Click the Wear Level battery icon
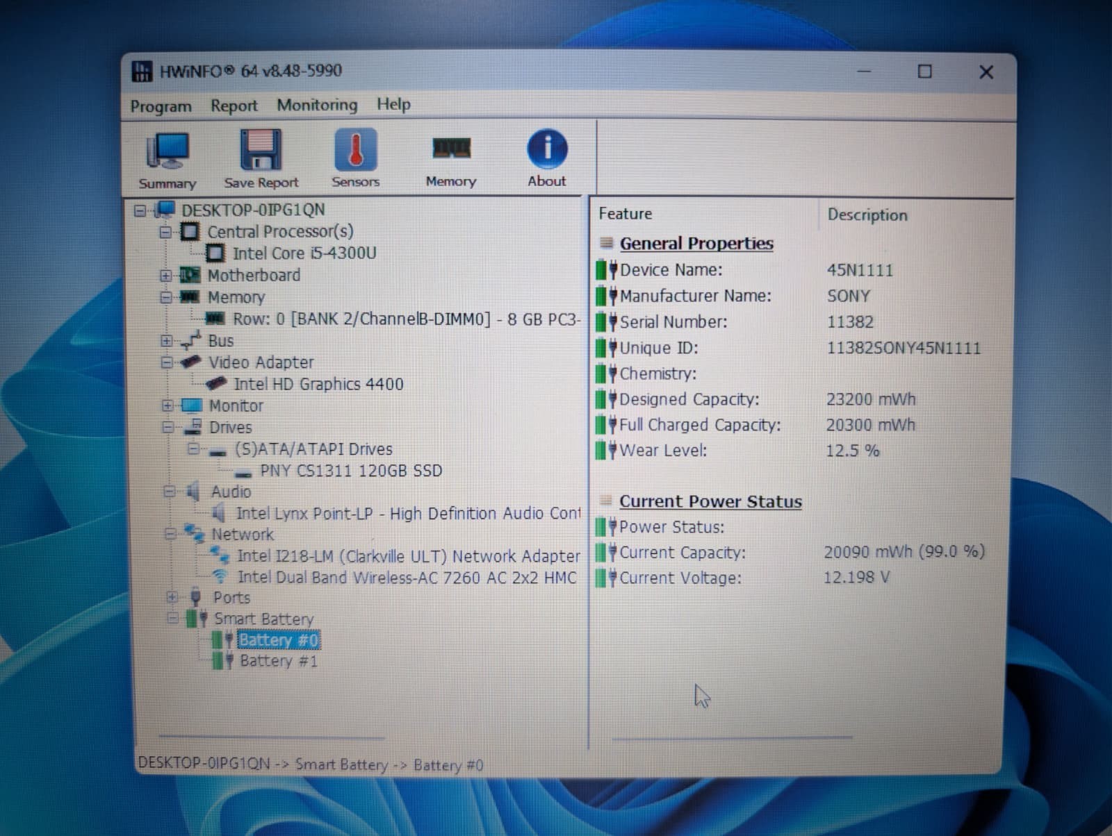 point(606,450)
